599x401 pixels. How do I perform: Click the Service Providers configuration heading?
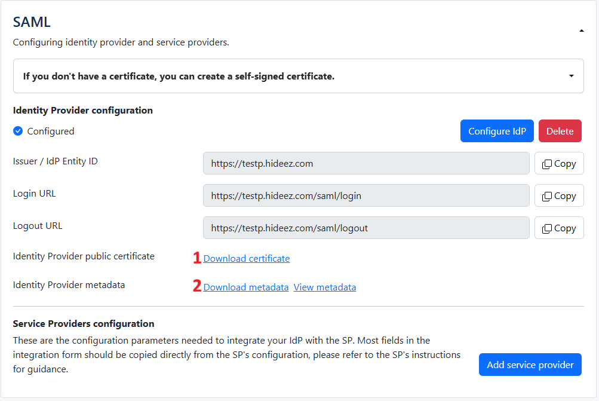84,324
